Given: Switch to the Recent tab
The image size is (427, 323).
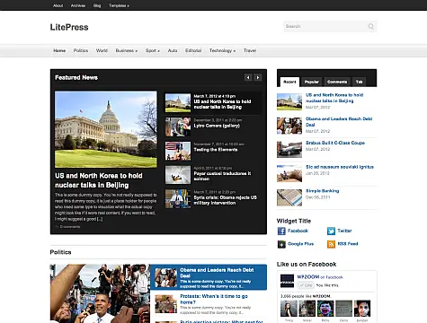Looking at the screenshot, I should coord(289,82).
